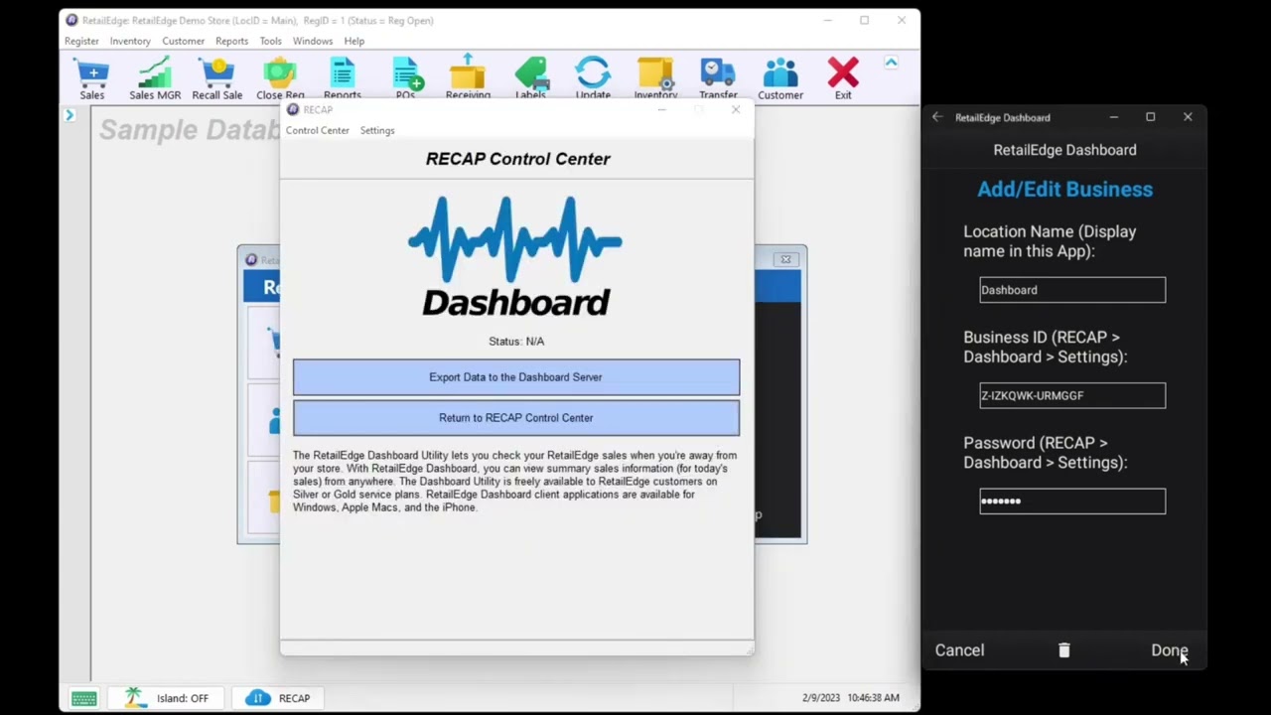Open Close Reg from toolbar

pyautogui.click(x=280, y=79)
